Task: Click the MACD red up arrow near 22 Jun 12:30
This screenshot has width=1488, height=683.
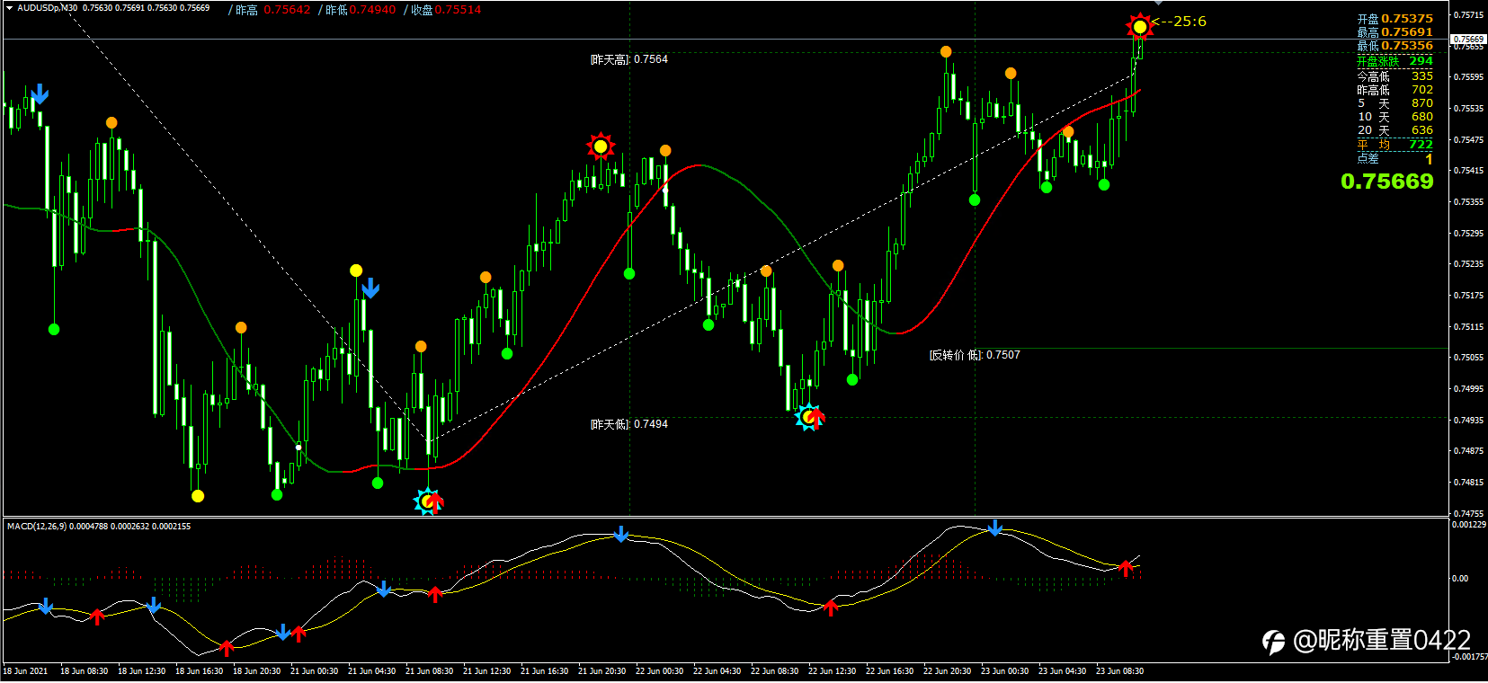Action: click(x=831, y=608)
